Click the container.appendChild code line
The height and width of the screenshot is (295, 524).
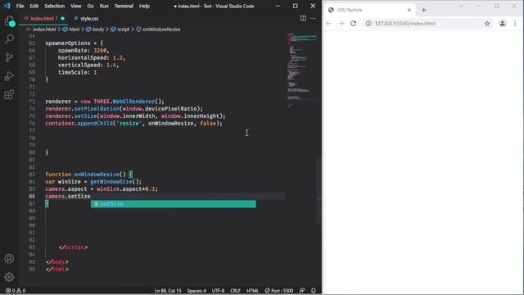tap(133, 124)
